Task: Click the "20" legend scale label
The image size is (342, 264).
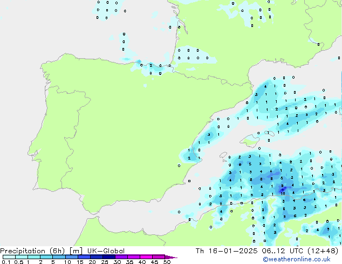Action: pyautogui.click(x=92, y=262)
